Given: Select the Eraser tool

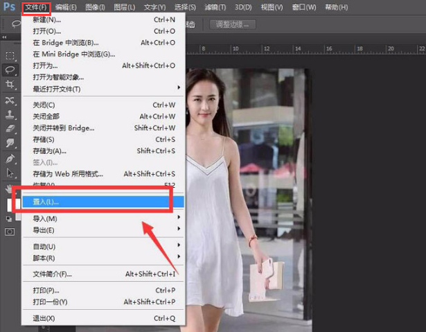Looking at the screenshot, I should (x=10, y=128).
